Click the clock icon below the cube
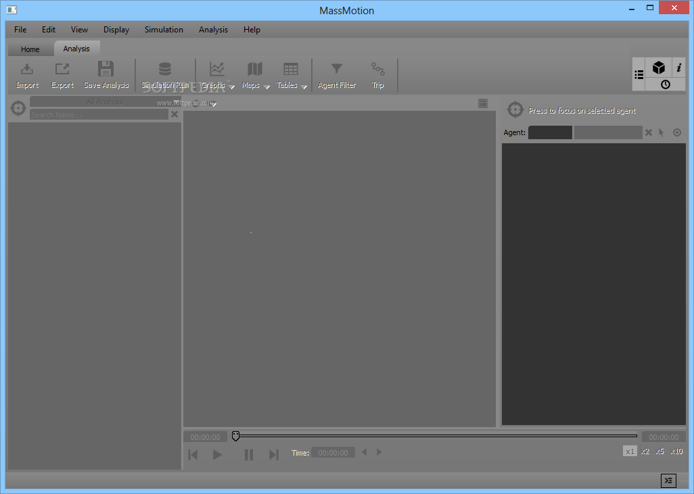Viewport: 694px width, 494px height. 665,84
